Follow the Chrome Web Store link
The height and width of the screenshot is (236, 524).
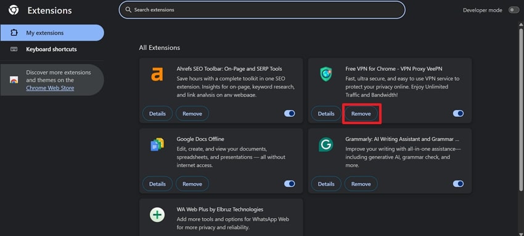[x=50, y=88]
